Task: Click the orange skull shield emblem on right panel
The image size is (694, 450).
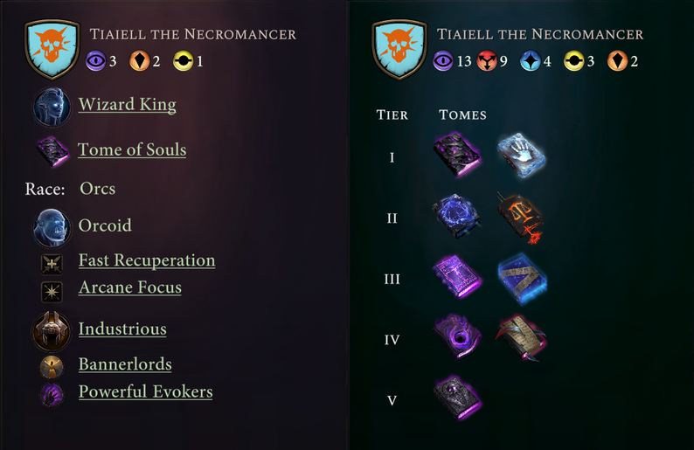Action: click(x=399, y=48)
